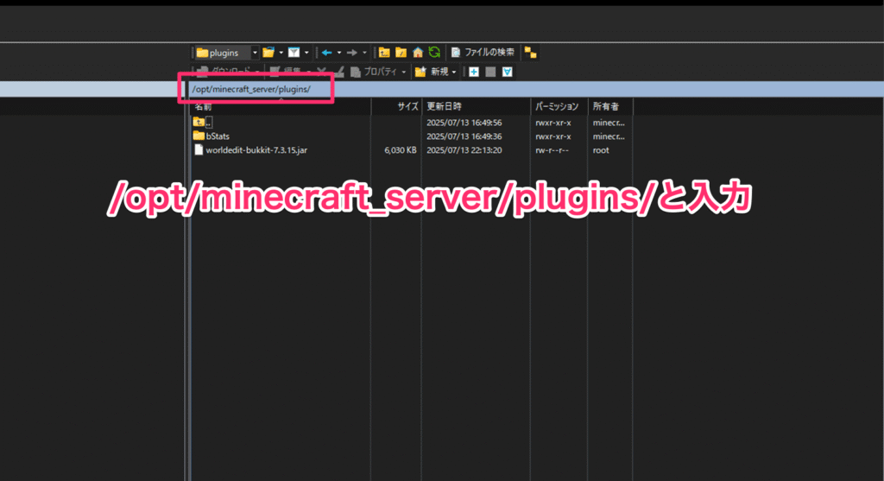Click the Open directory folder icon

pyautogui.click(x=268, y=53)
